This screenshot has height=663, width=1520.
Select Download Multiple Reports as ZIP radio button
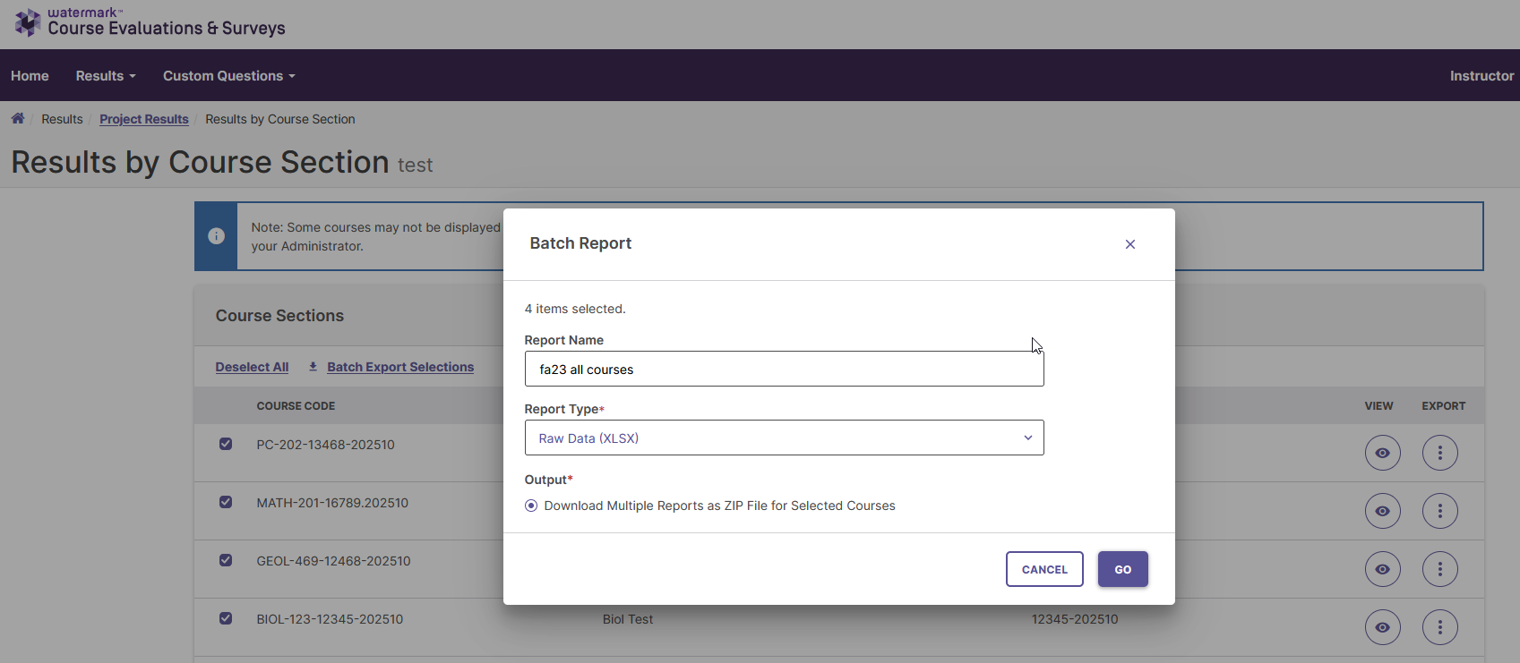531,506
